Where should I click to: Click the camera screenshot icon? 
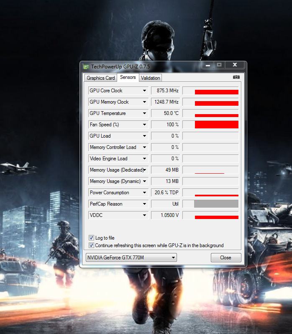(236, 77)
